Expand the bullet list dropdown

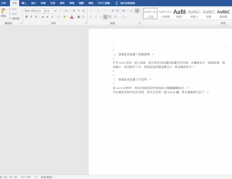point(95,11)
